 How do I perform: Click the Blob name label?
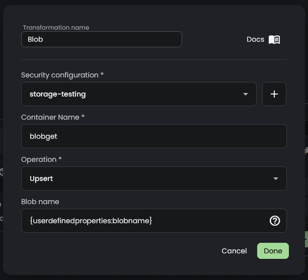[x=40, y=202]
